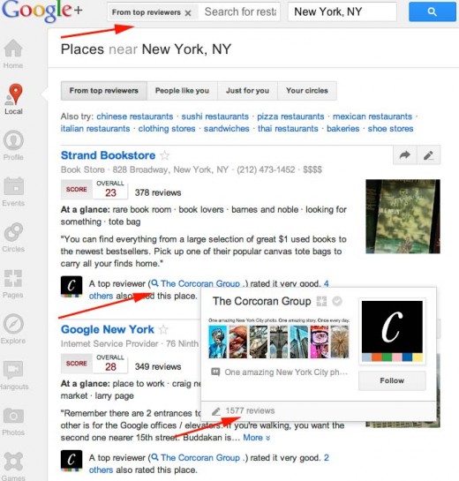Open the Strand Bookstore title link
The width and height of the screenshot is (459, 481).
pyautogui.click(x=108, y=155)
